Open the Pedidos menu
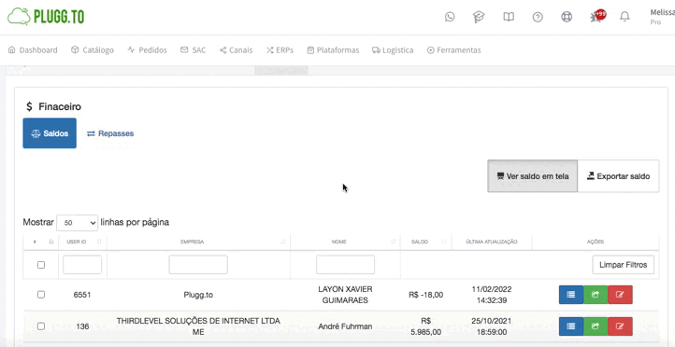675x347 pixels. tap(147, 50)
